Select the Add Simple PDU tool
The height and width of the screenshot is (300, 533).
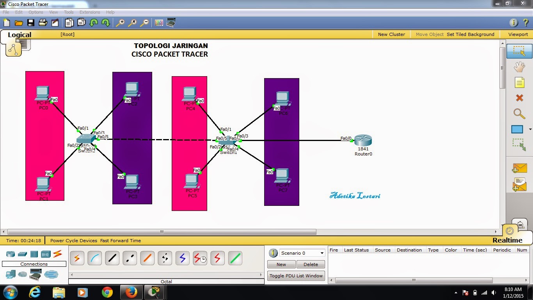[x=519, y=168]
